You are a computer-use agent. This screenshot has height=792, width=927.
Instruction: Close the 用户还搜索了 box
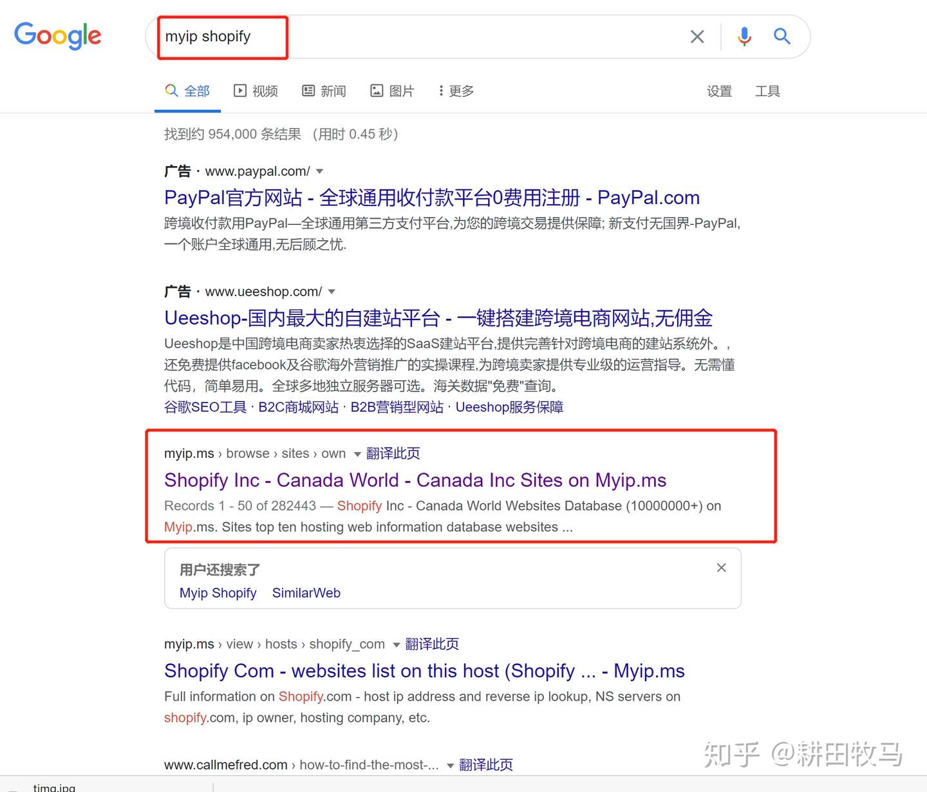pyautogui.click(x=722, y=567)
